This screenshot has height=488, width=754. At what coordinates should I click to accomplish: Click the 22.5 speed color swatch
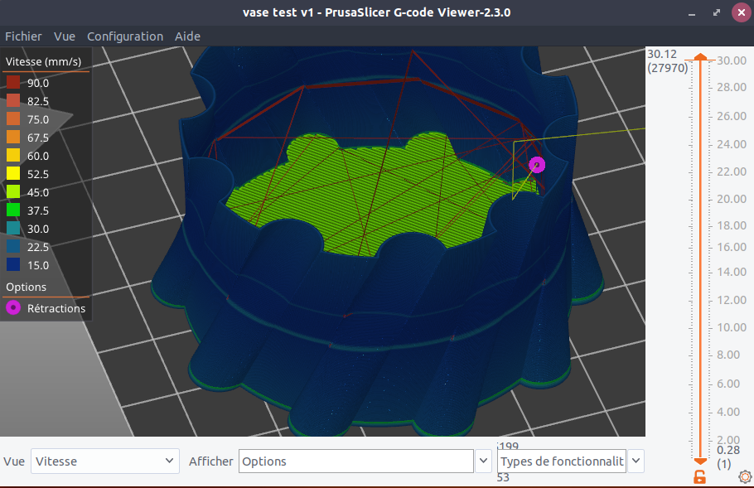point(13,247)
